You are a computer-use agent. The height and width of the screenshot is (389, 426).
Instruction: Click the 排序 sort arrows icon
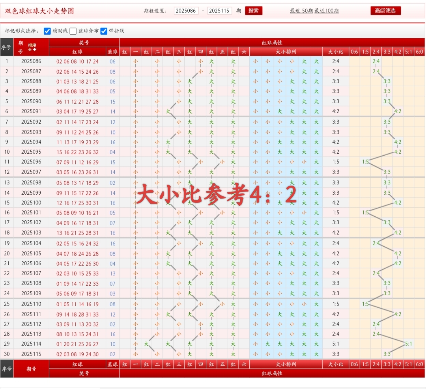pos(32,47)
